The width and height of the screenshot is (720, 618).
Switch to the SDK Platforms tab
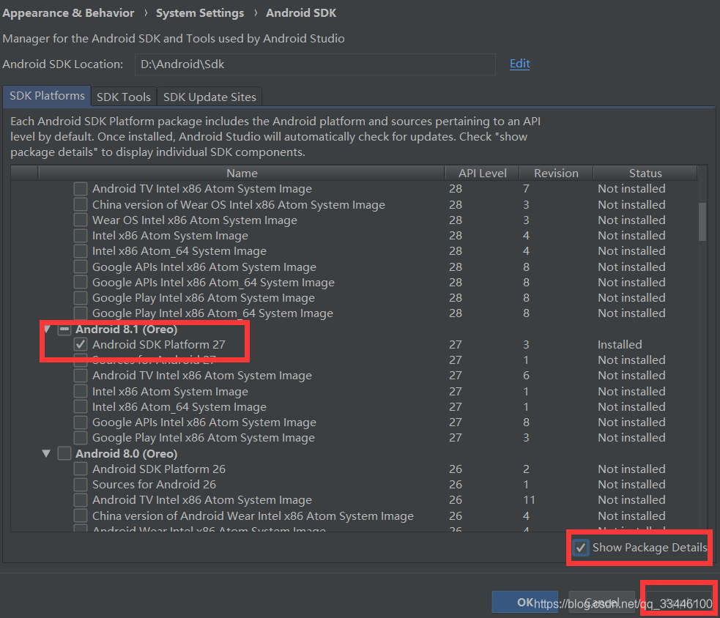click(47, 96)
